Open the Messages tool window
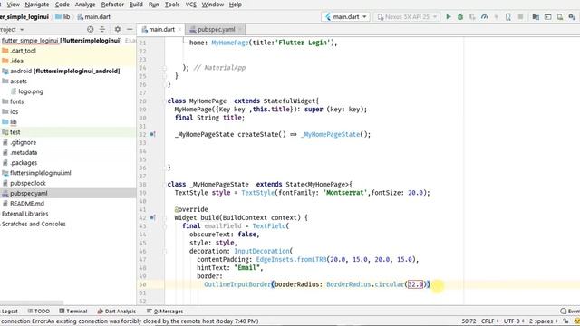 pos(165,312)
